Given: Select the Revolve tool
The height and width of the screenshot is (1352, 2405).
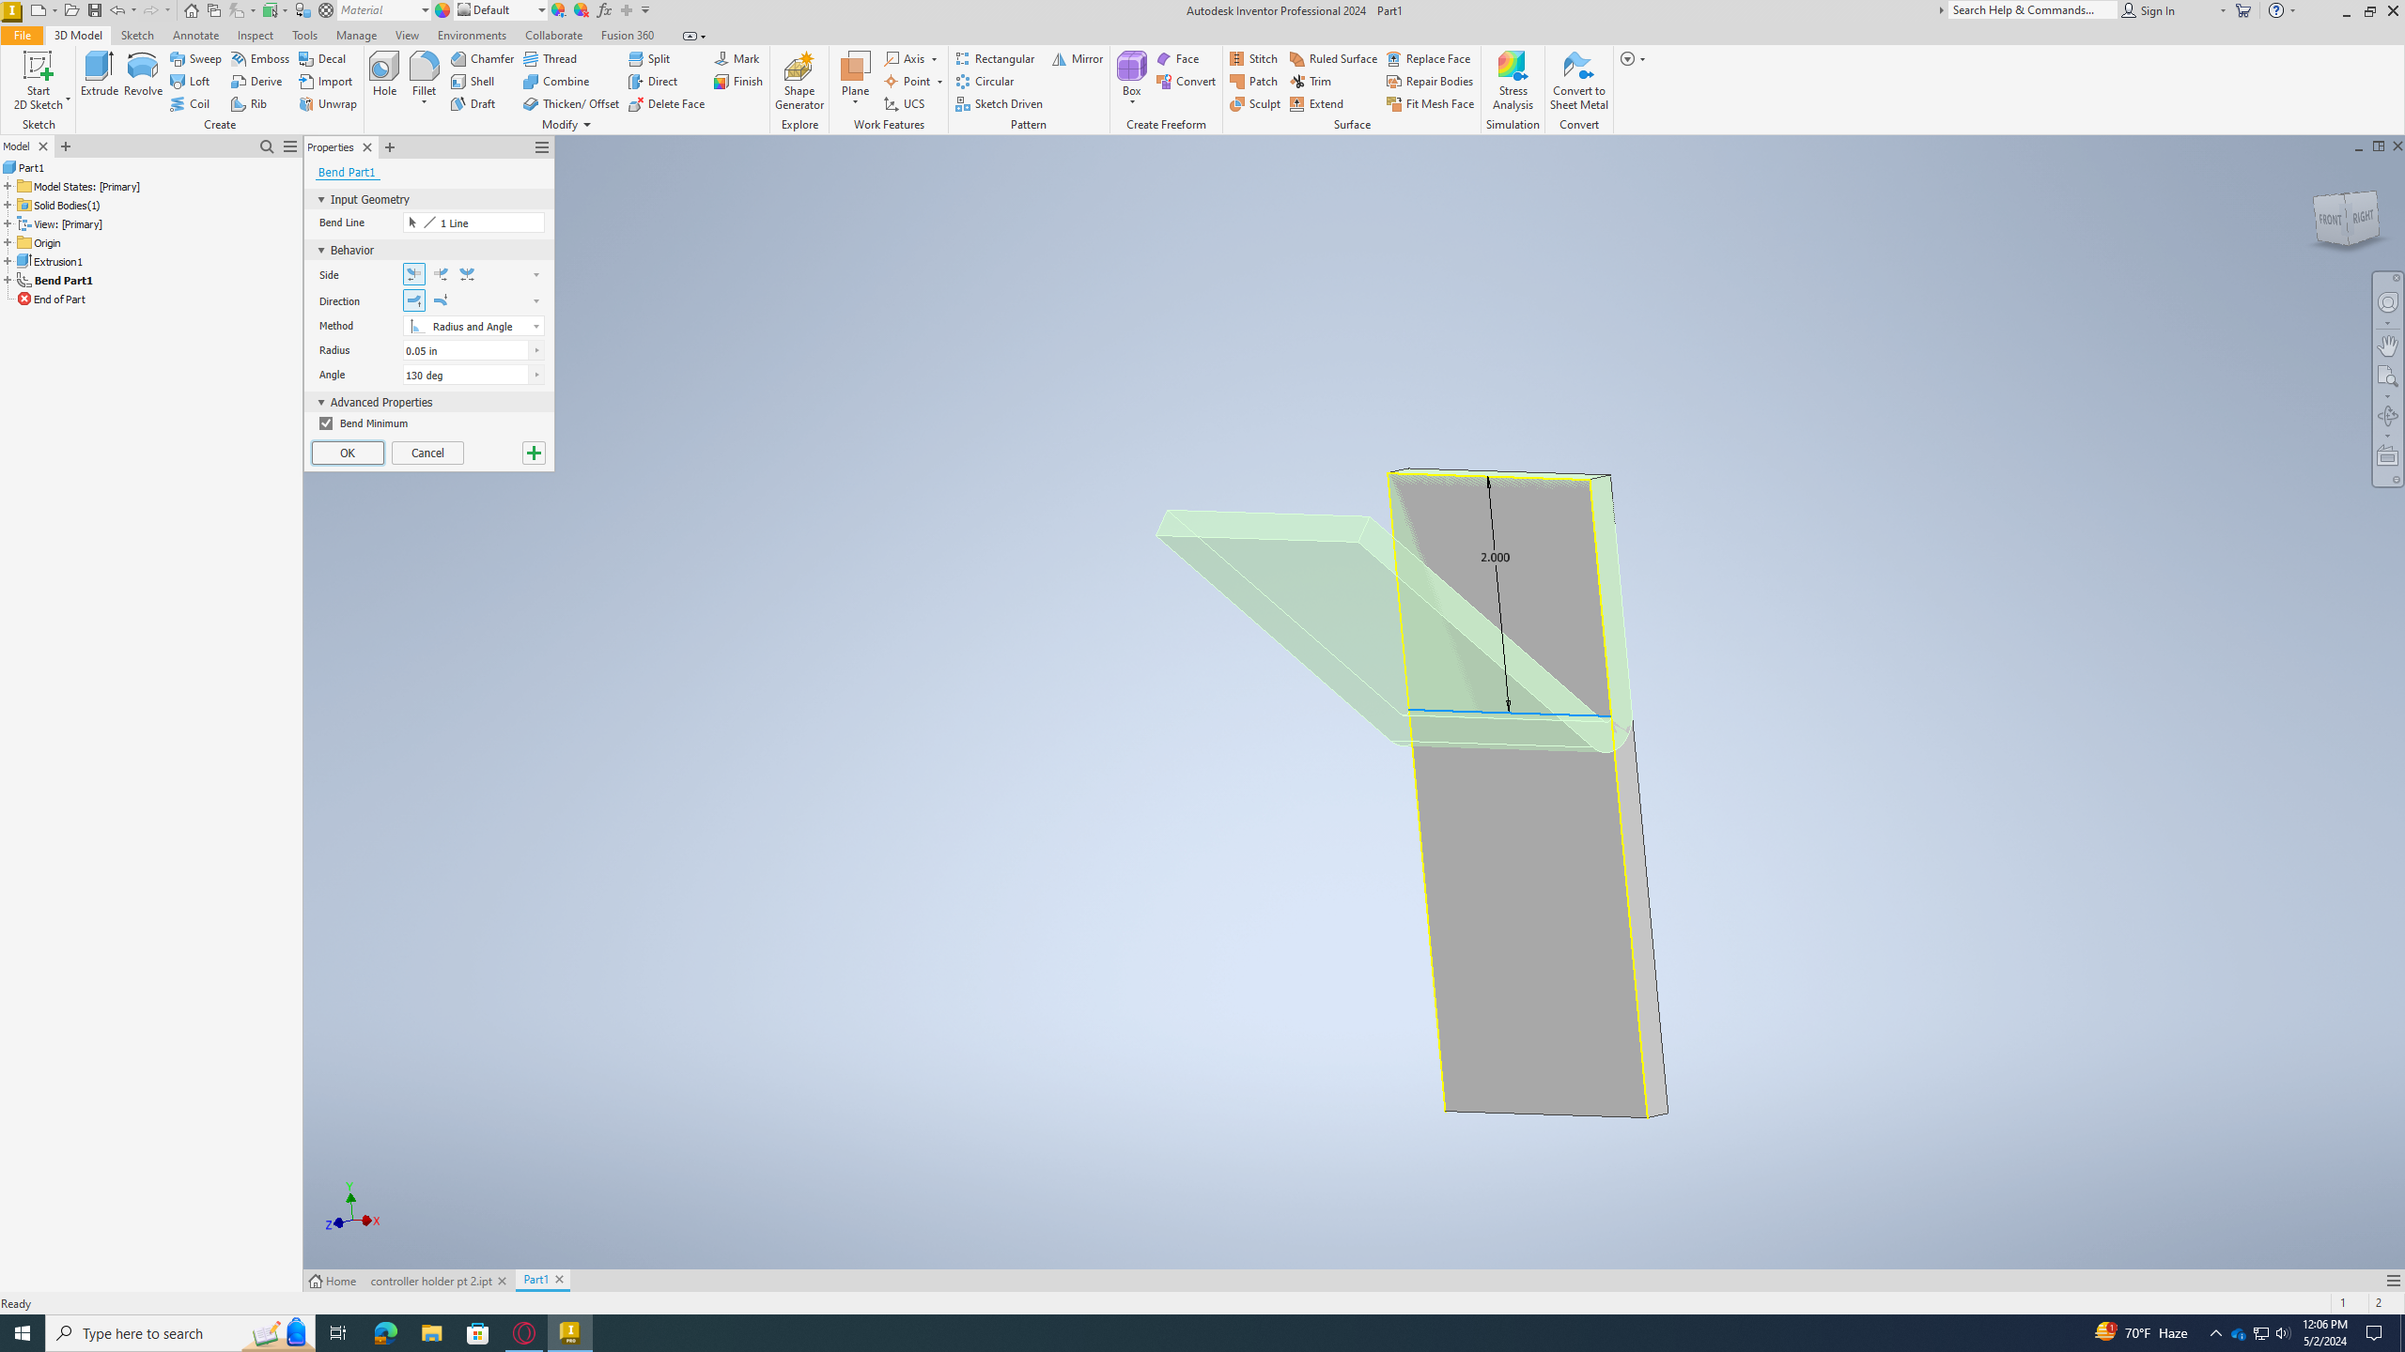Looking at the screenshot, I should coord(143,74).
